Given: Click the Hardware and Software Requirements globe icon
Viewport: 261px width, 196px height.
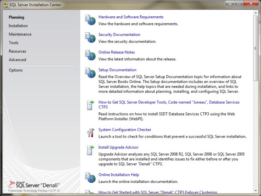Looking at the screenshot, I should coord(90,20).
